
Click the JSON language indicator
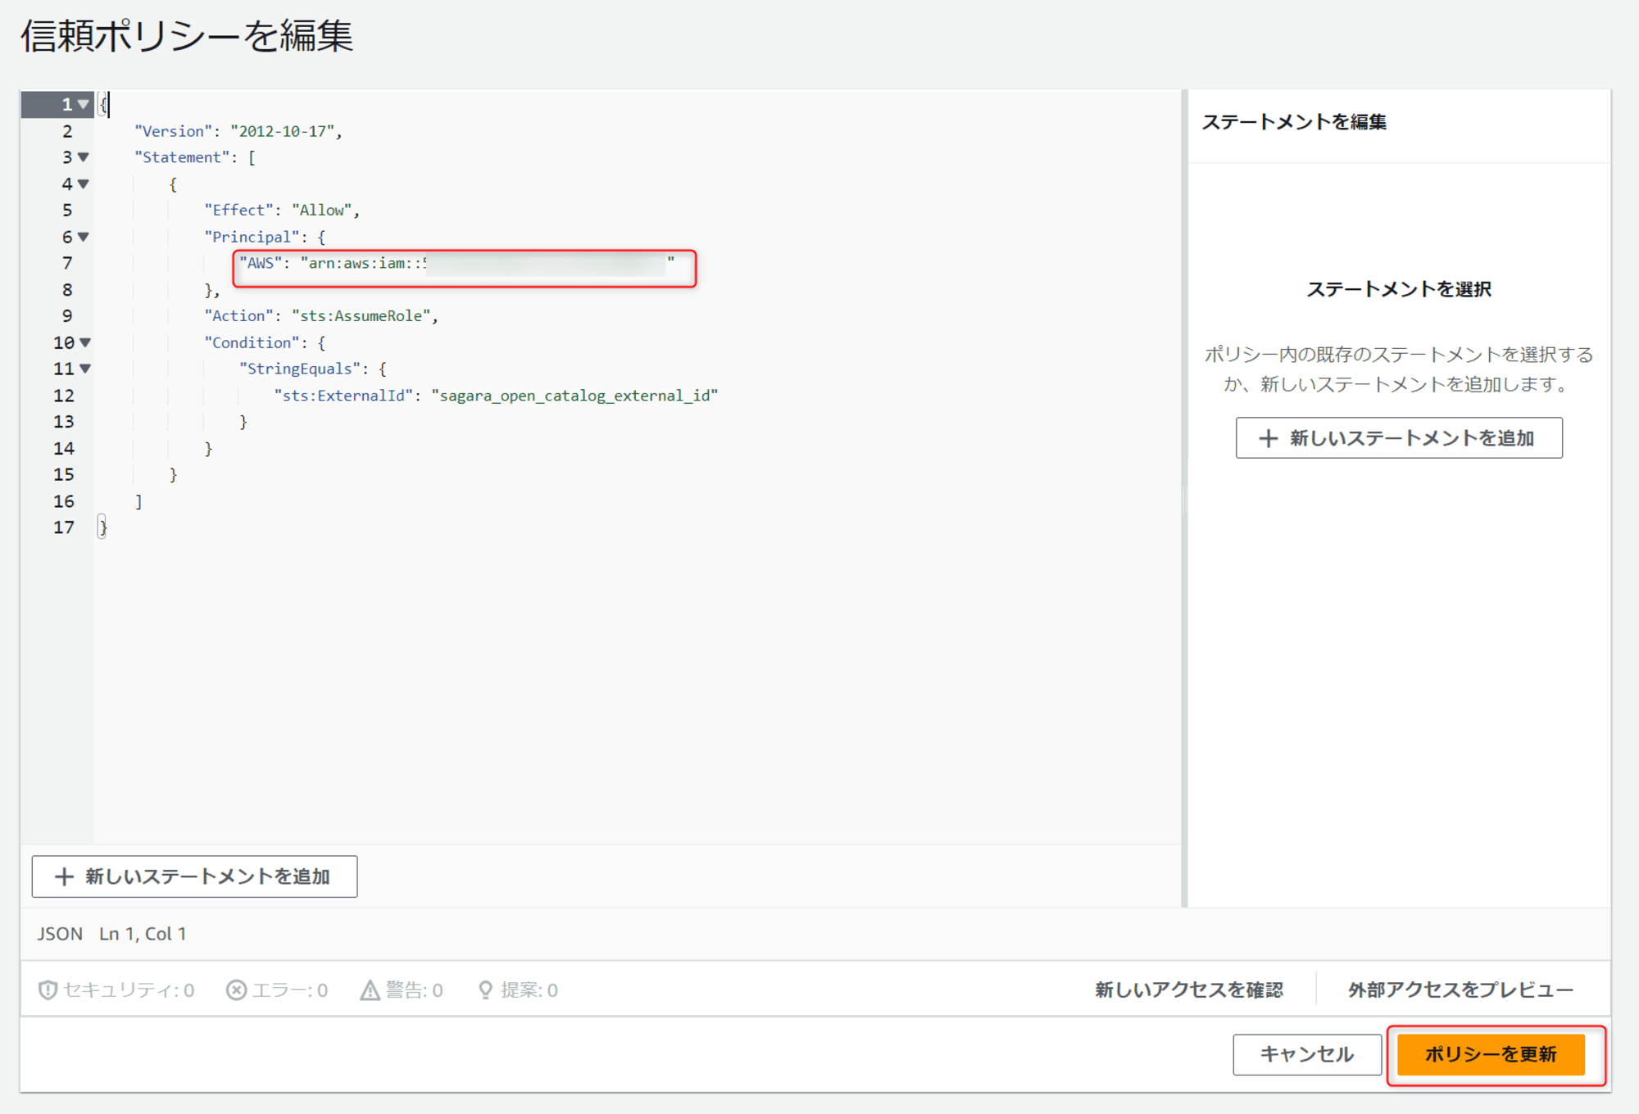tap(60, 934)
